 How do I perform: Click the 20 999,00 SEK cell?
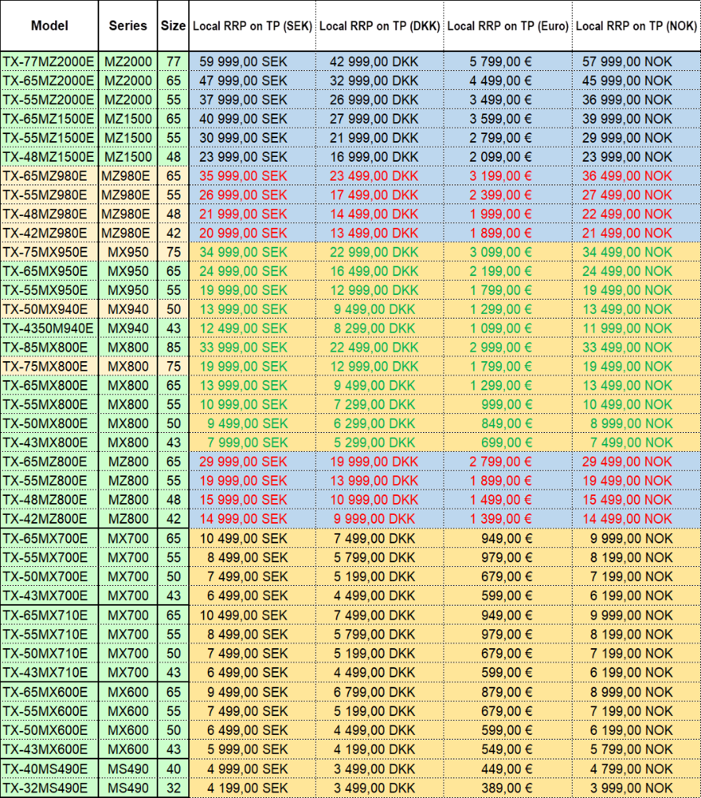[x=252, y=233]
